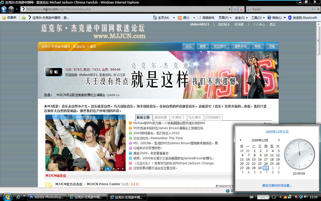This screenshot has height=201, width=321.
Task: Open topic '记住这时光~Remember The Time'
Action: [x=158, y=138]
